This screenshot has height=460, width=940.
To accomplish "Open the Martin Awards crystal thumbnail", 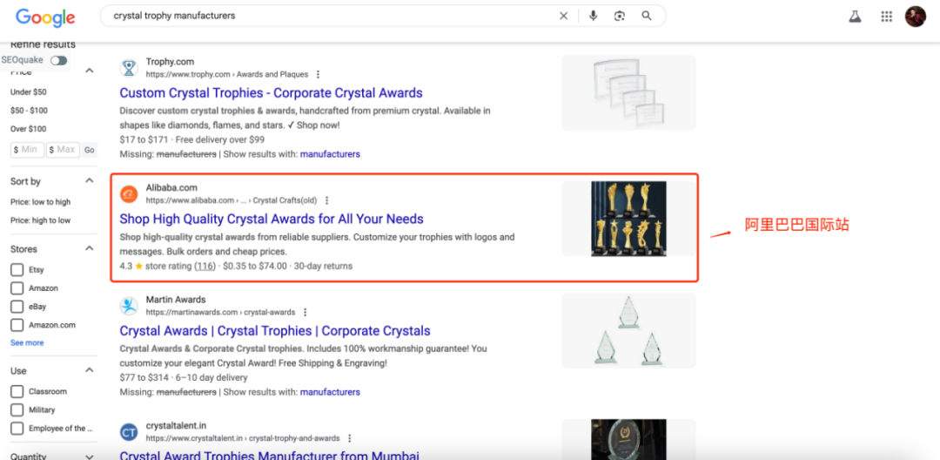I will coord(629,331).
